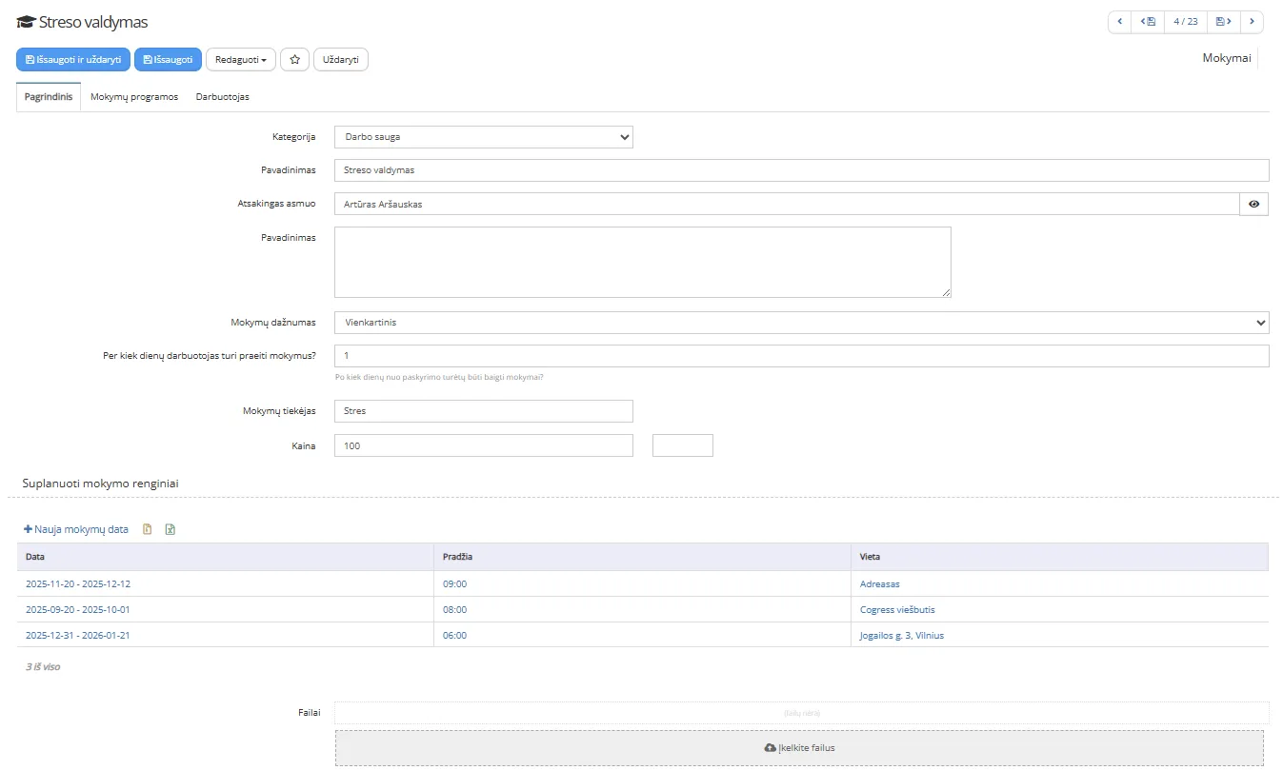This screenshot has height=770, width=1283.
Task: Click the Kaina input field
Action: point(483,445)
